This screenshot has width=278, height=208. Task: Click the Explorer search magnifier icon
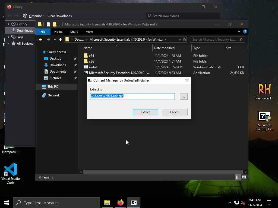coord(241,40)
